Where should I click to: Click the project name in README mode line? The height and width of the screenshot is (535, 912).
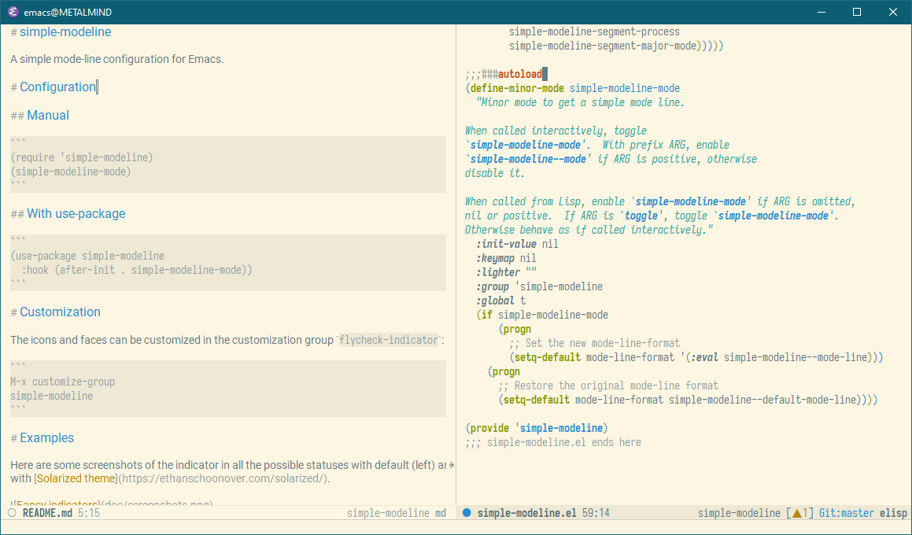388,513
